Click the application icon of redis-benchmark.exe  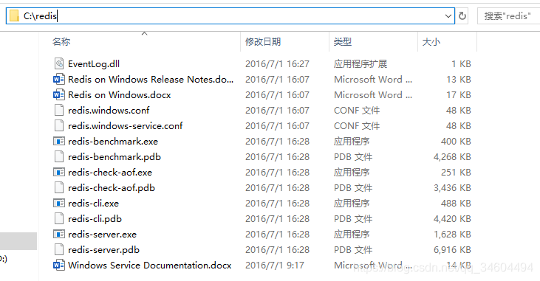pyautogui.click(x=59, y=141)
